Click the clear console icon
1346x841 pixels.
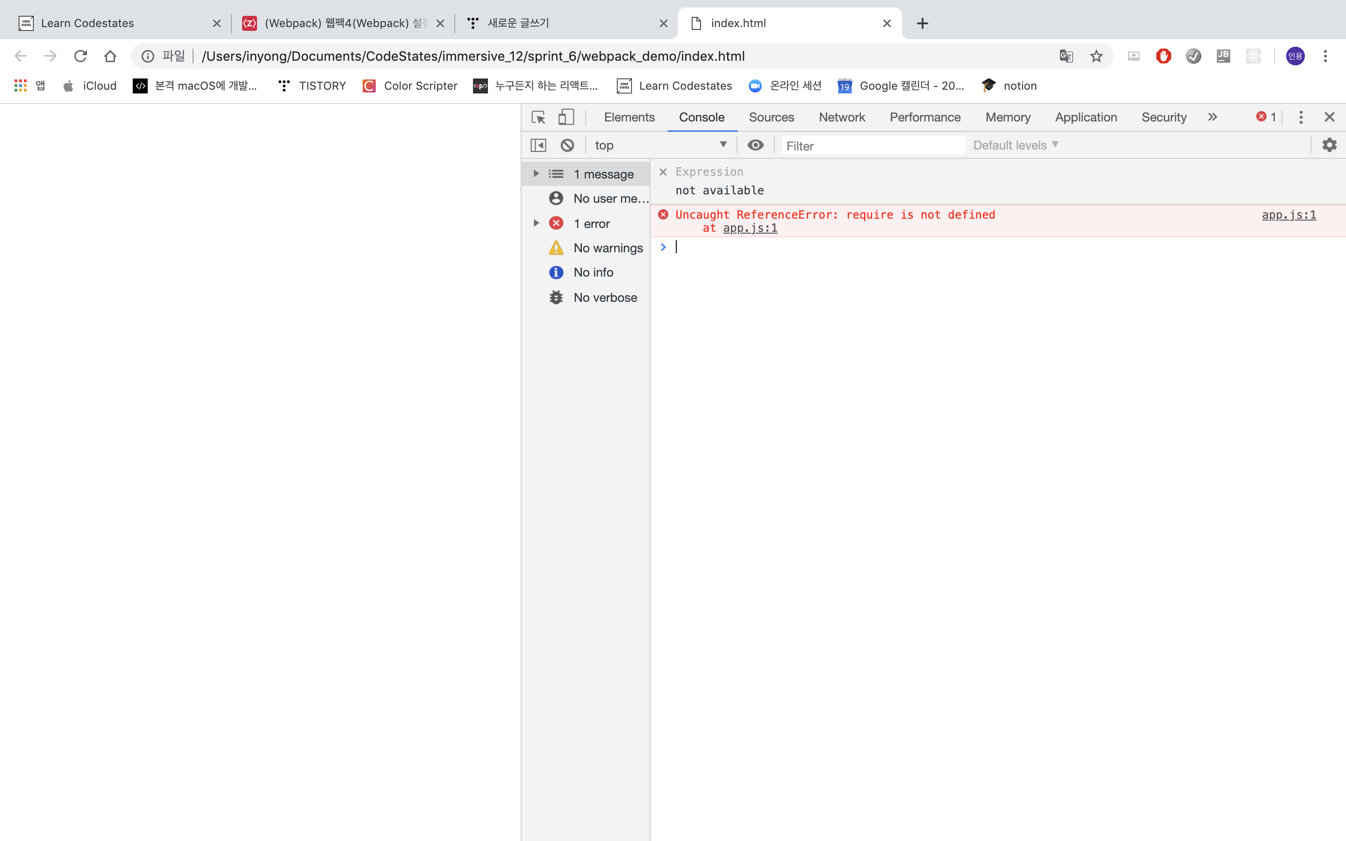[567, 145]
